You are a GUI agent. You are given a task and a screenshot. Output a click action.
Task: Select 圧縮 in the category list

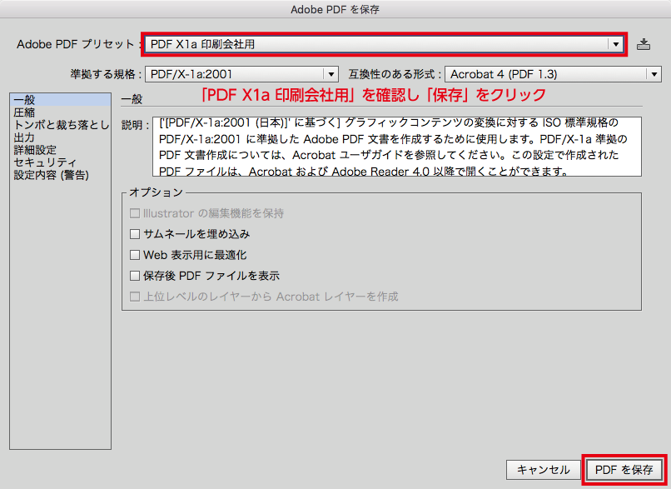pos(60,112)
